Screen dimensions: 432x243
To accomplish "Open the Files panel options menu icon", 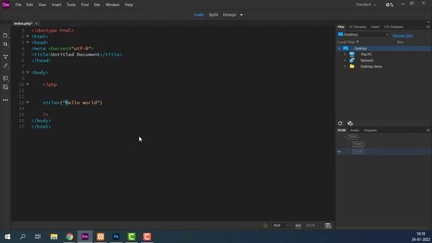I will point(428,27).
